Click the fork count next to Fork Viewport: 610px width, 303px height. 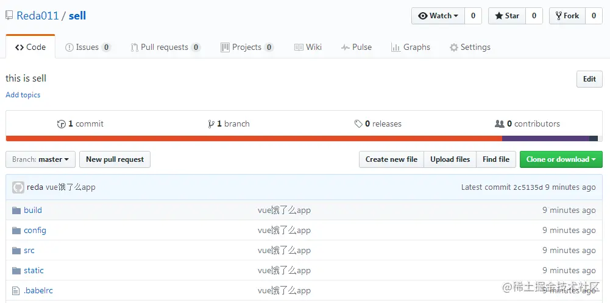click(594, 16)
